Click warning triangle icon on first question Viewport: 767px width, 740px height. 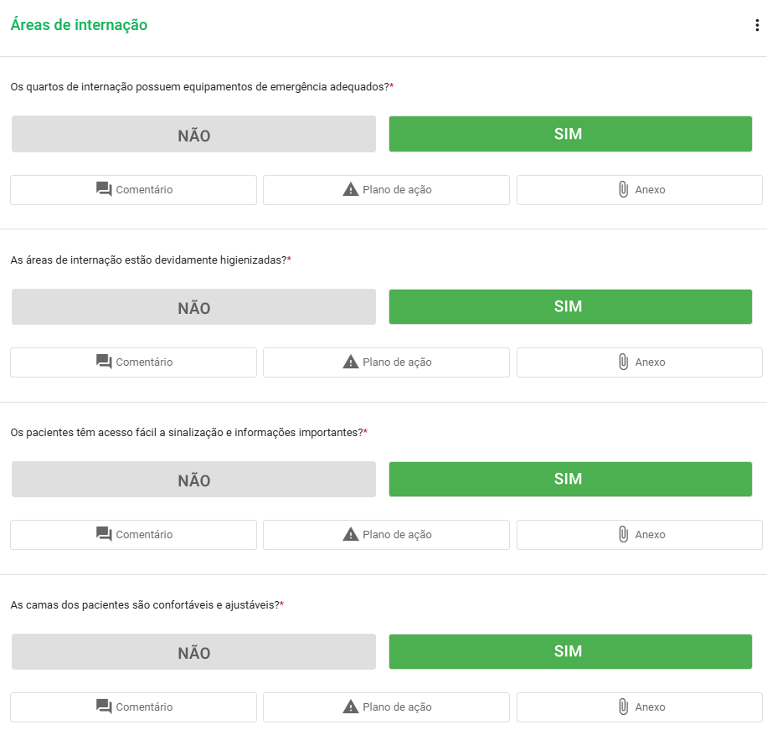(351, 189)
